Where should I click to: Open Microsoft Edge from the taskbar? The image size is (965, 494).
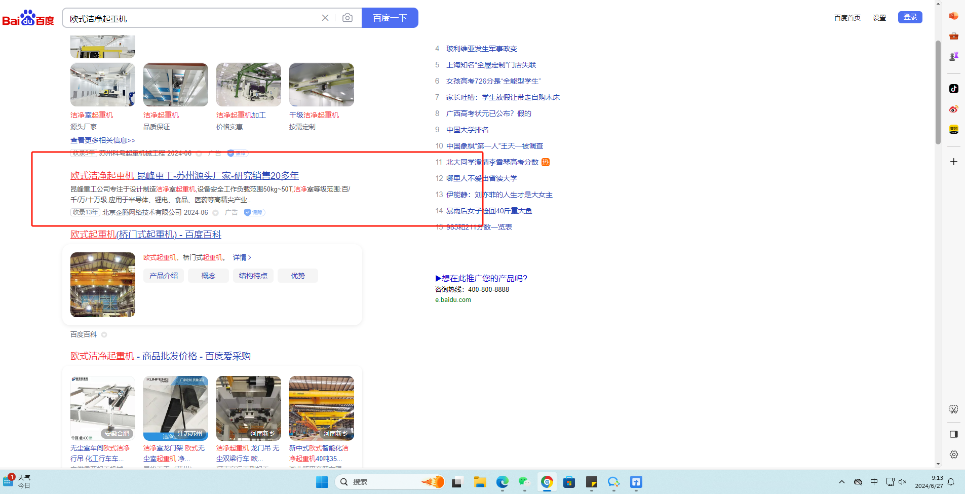click(x=502, y=482)
